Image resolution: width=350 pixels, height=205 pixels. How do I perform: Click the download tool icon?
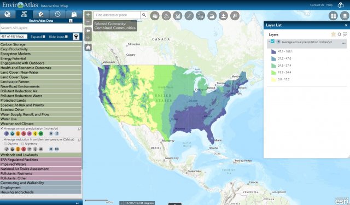223,16
